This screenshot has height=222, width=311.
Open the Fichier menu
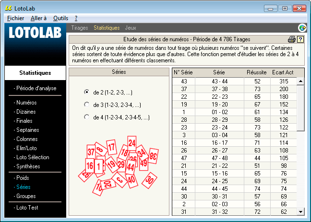tap(16, 18)
